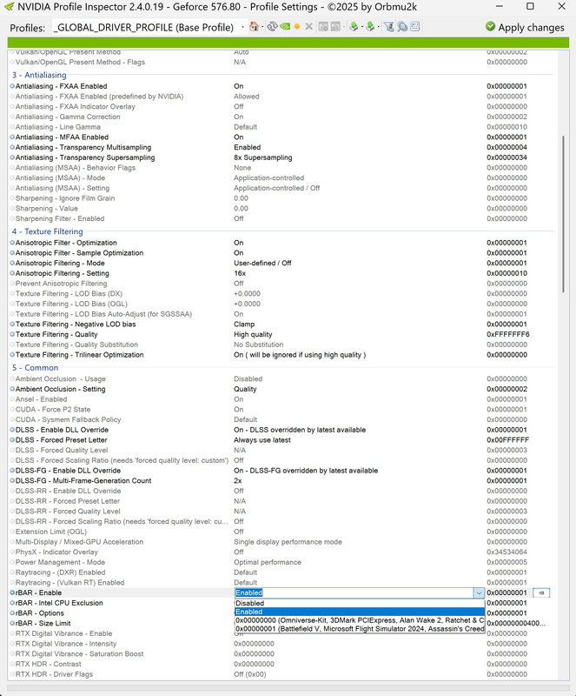Click the refresh/sync chain-links icon in toolbar
This screenshot has height=696, width=576.
[x=272, y=27]
